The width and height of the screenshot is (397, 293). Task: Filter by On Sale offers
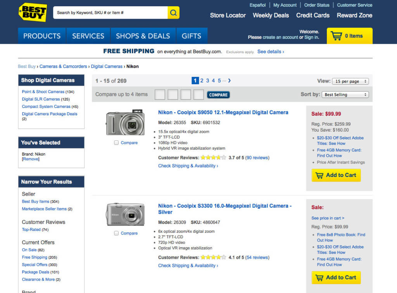(29, 250)
